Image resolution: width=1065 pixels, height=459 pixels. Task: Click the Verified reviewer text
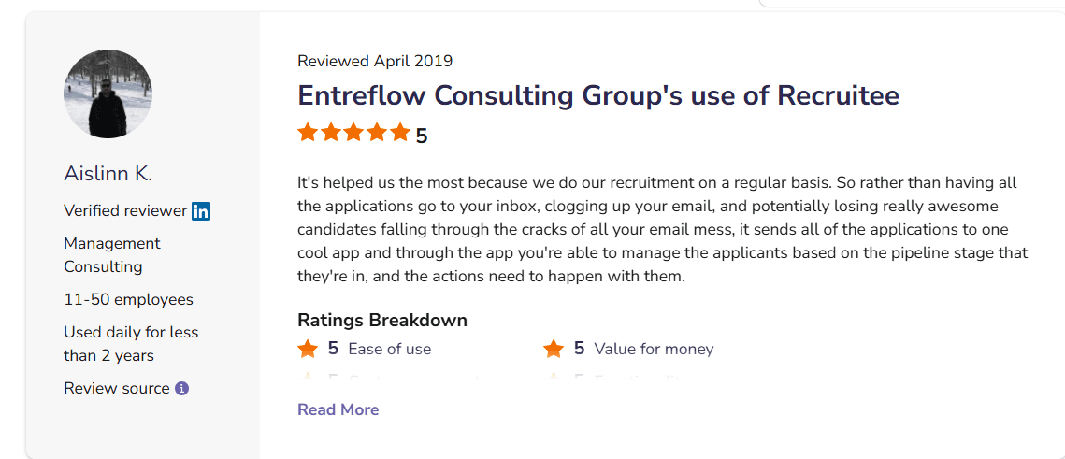point(125,211)
